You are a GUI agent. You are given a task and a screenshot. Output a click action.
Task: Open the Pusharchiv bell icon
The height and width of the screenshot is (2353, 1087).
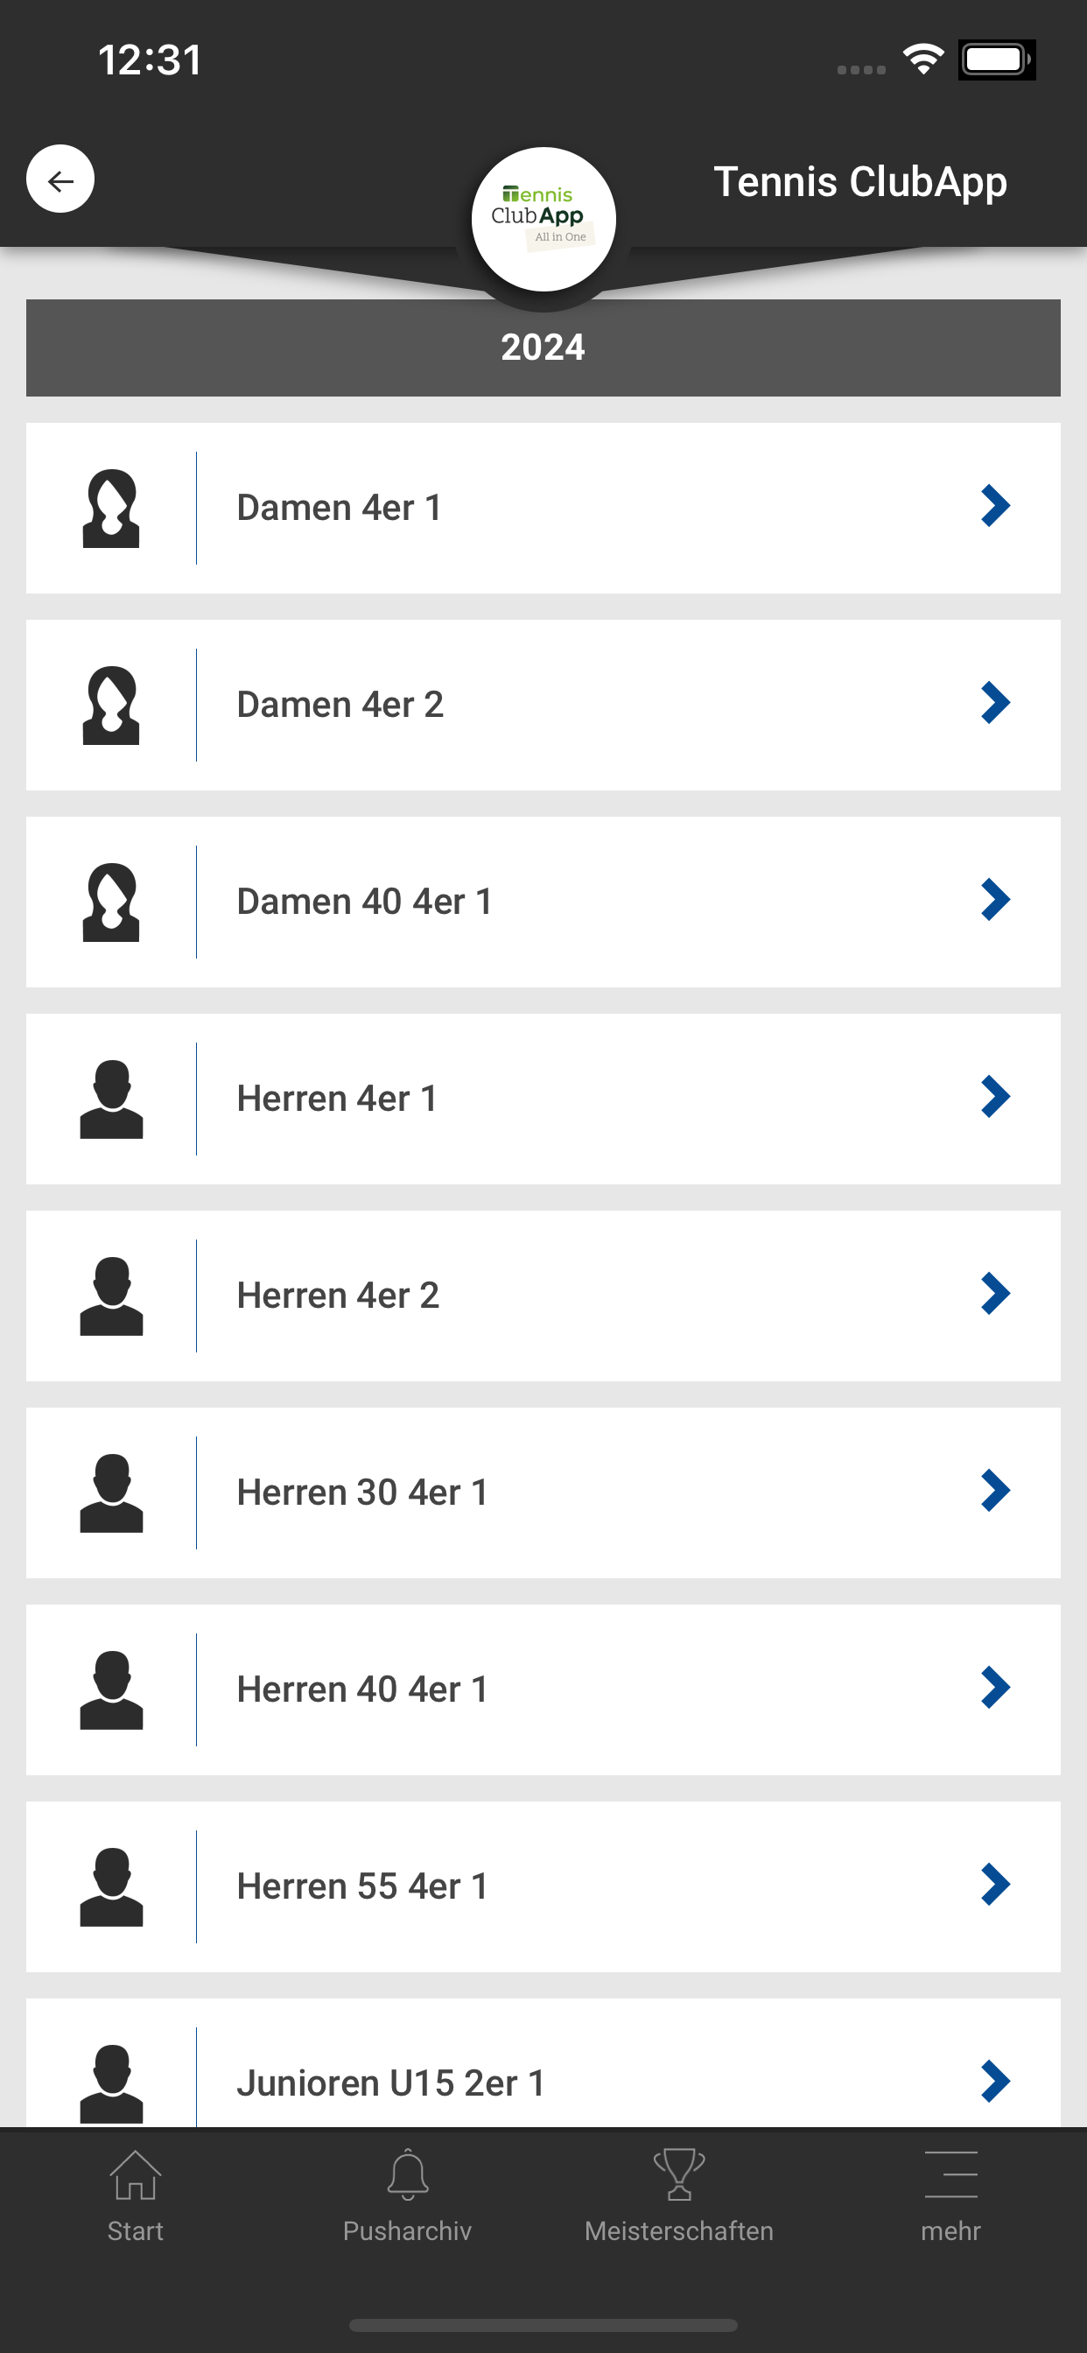(407, 2175)
